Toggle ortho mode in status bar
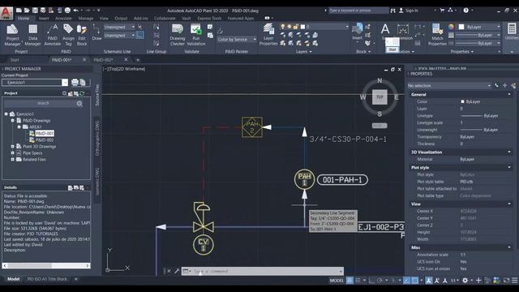 (x=371, y=281)
